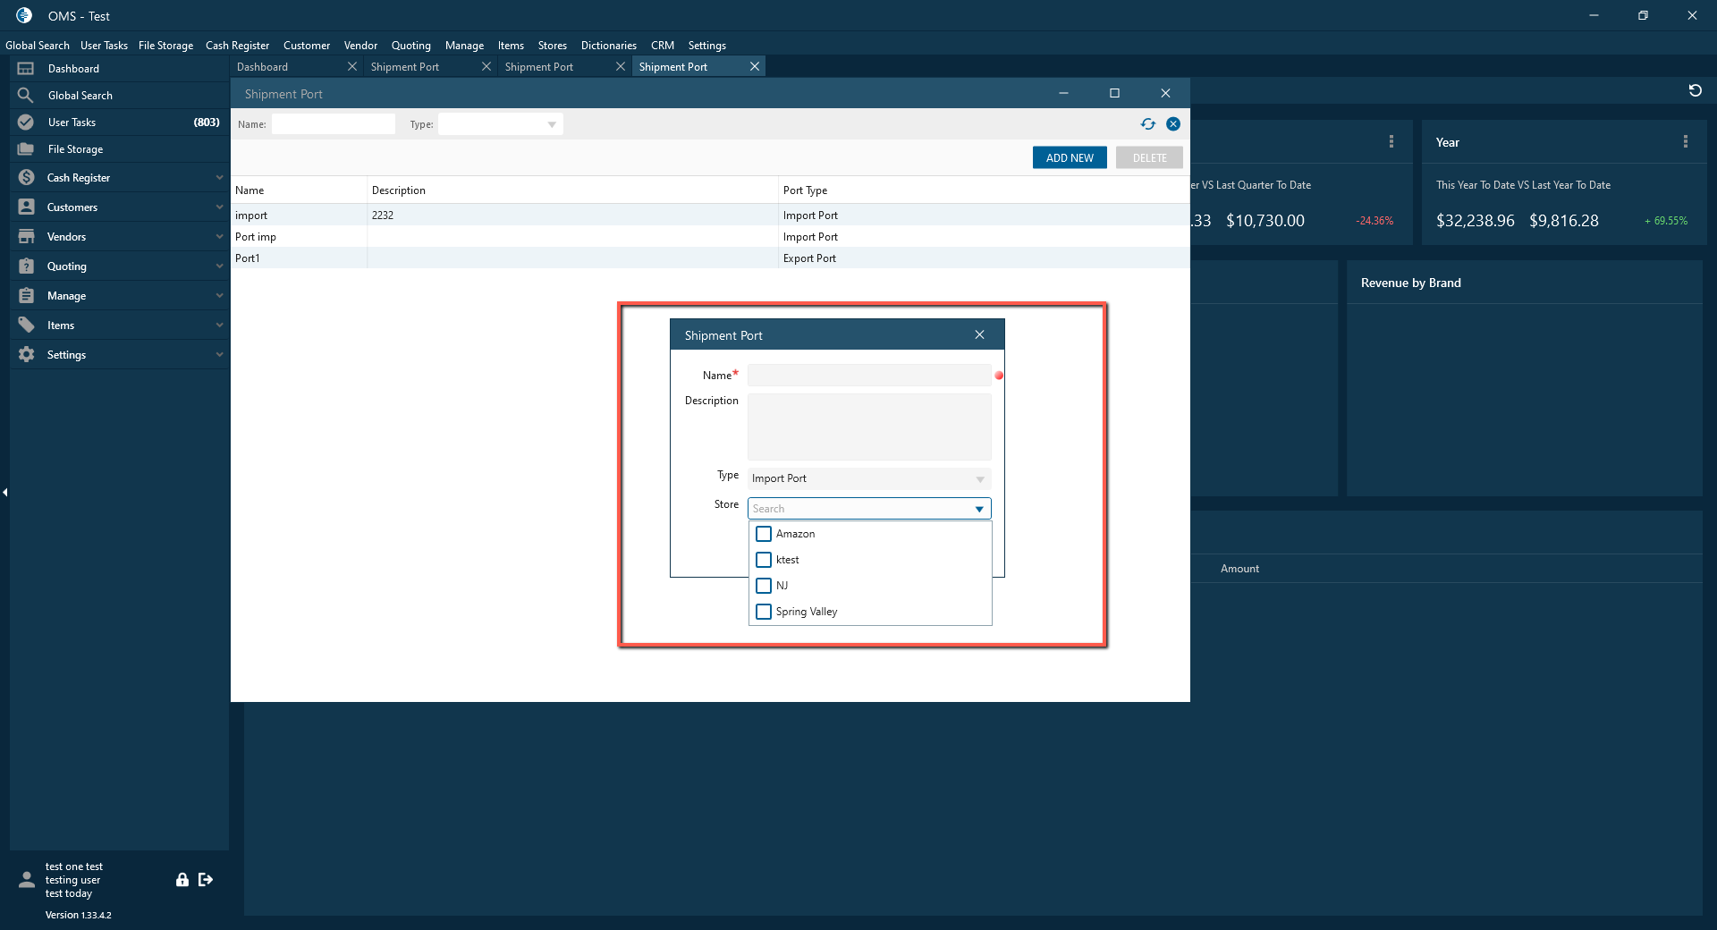The width and height of the screenshot is (1717, 930).
Task: Open File Storage folder icon in sidebar
Action: click(26, 149)
